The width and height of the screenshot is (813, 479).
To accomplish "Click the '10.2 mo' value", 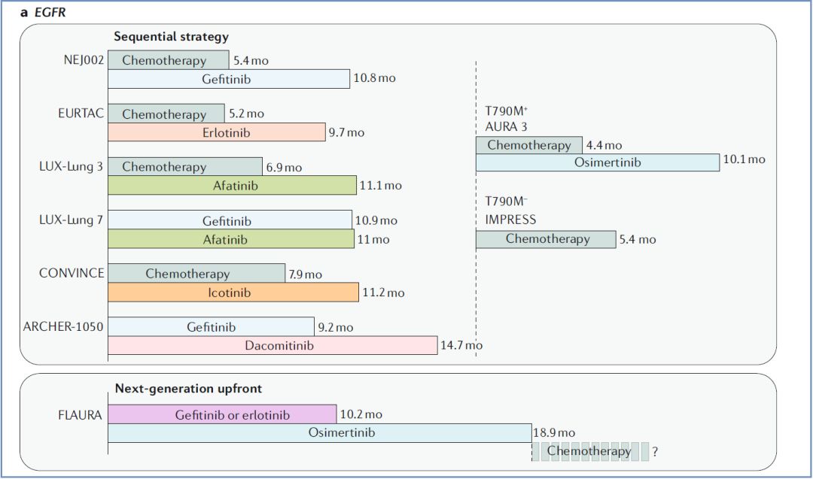I will [x=361, y=414].
